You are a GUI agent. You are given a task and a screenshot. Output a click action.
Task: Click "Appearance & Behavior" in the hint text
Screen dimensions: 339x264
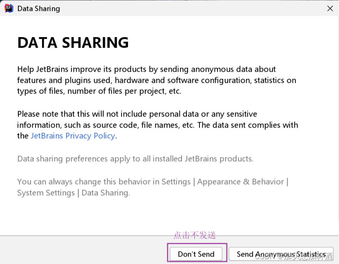(240, 182)
